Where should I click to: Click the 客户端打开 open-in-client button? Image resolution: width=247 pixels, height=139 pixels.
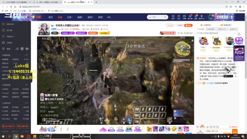click(x=8, y=126)
